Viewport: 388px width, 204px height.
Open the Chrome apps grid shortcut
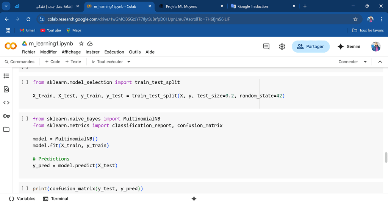(x=8, y=30)
